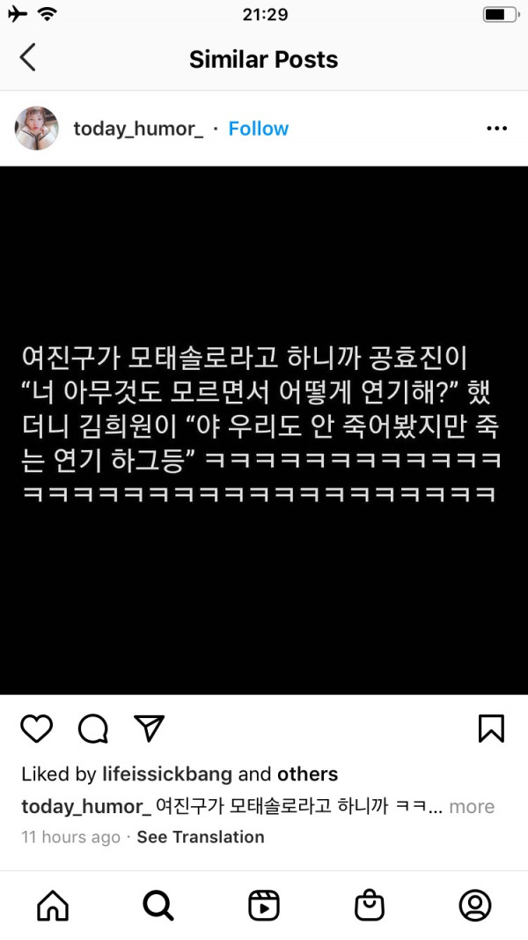Go back using the left chevron arrow

(x=27, y=57)
